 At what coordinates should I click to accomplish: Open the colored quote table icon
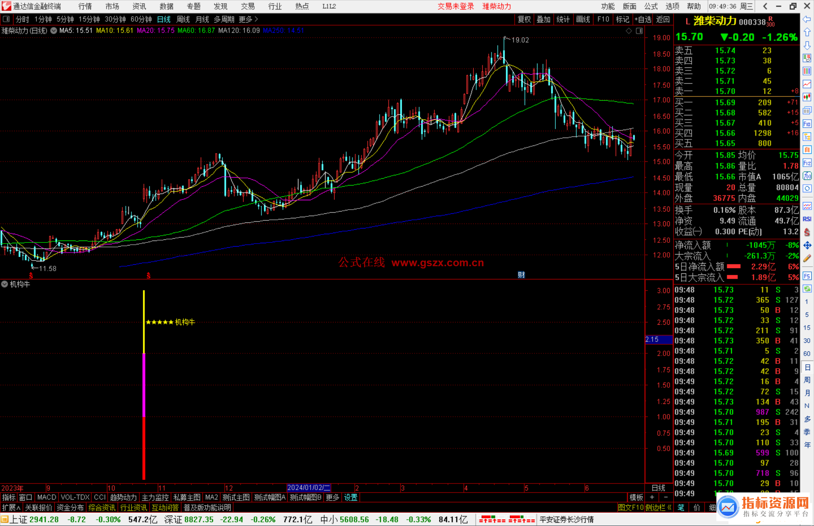point(807,71)
